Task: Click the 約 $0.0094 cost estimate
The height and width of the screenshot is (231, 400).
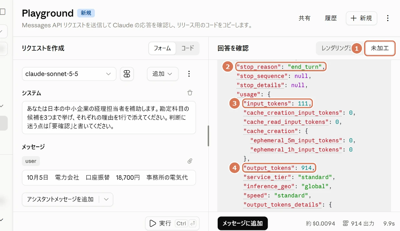Action: [320, 223]
